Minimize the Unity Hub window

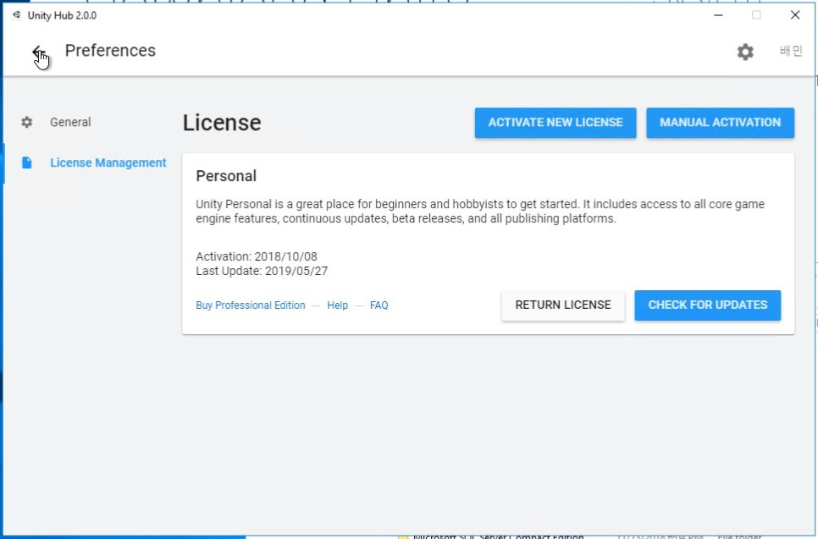pos(718,15)
